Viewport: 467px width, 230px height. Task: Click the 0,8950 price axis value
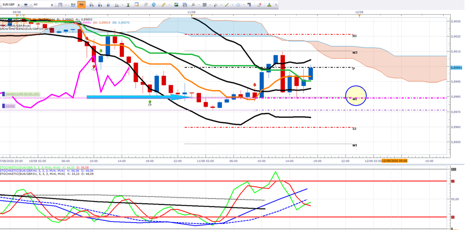(x=456, y=142)
